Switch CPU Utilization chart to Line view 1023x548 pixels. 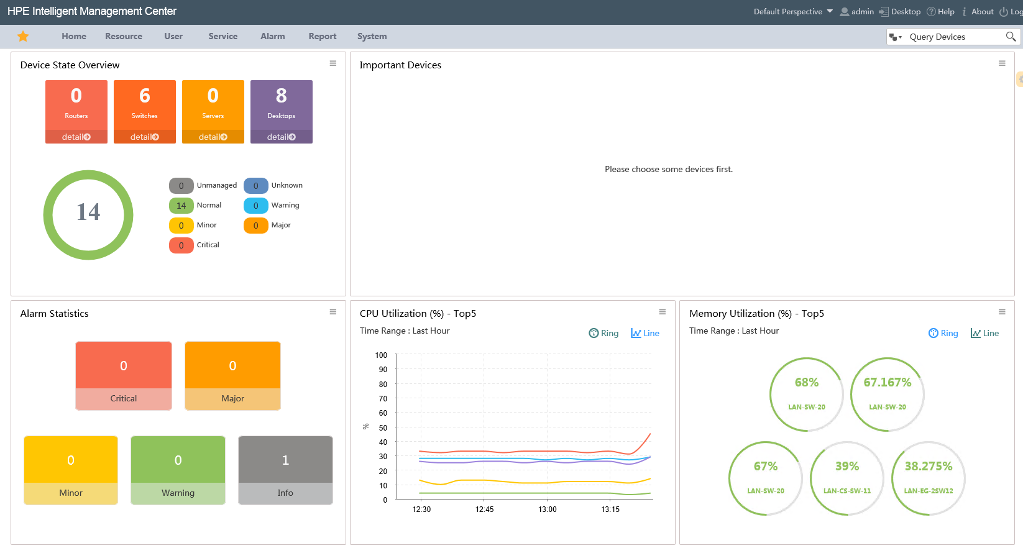[x=645, y=333]
